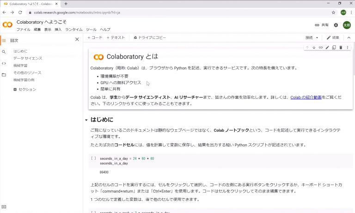Screen dimensions: 355x213
Task: Add a section with the セクション plus icon
Action: pyautogui.click(x=15, y=90)
